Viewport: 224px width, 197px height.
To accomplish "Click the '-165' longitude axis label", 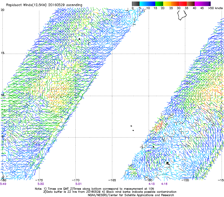I will [x=112, y=180].
